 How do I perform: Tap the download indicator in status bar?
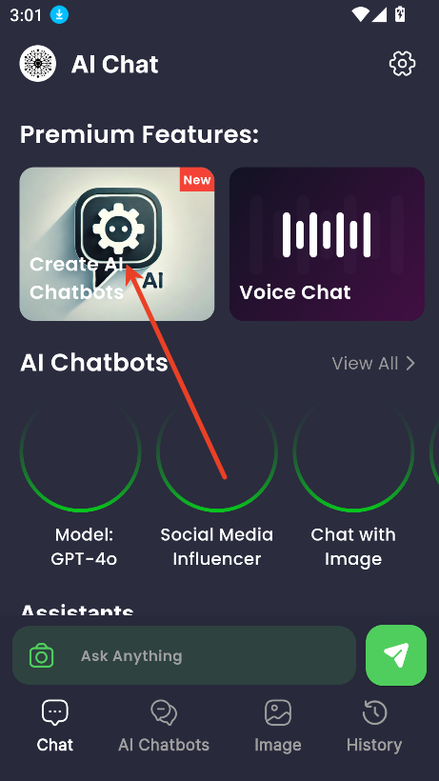point(59,15)
